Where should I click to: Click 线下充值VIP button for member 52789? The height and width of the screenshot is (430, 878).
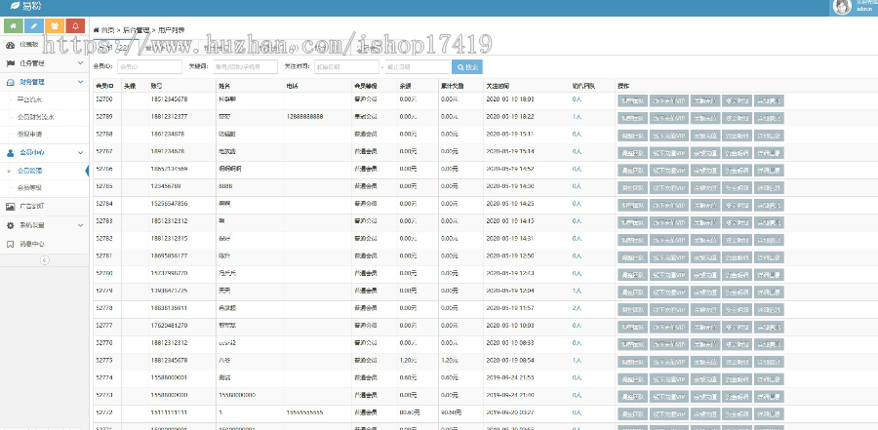click(x=668, y=118)
